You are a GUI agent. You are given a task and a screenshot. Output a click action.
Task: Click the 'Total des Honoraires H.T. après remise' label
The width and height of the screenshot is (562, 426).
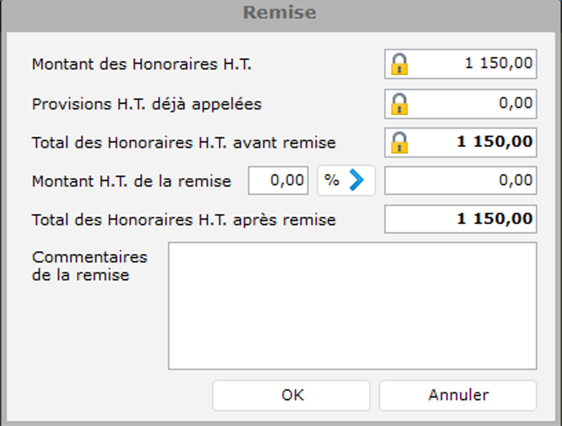(x=184, y=220)
